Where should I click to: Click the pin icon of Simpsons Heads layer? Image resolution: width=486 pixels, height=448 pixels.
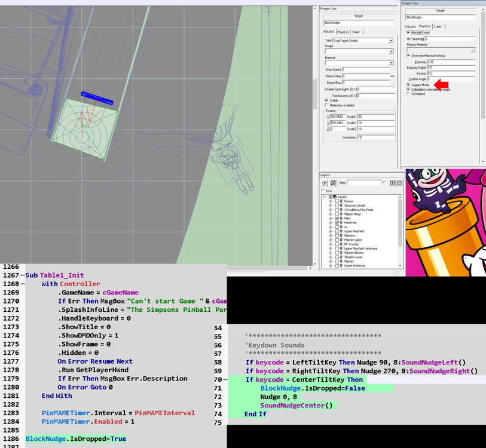(x=341, y=205)
